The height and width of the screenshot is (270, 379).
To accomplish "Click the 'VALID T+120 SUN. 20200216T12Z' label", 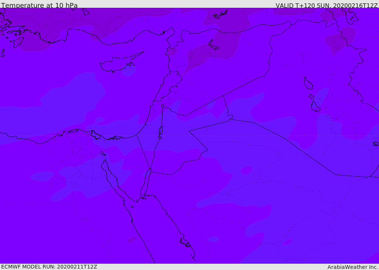I will pyautogui.click(x=326, y=6).
